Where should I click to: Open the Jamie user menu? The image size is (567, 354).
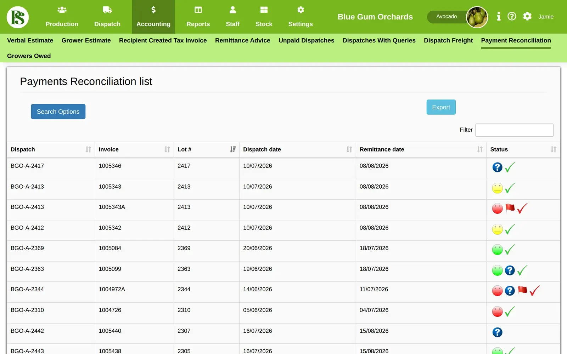pos(546,17)
